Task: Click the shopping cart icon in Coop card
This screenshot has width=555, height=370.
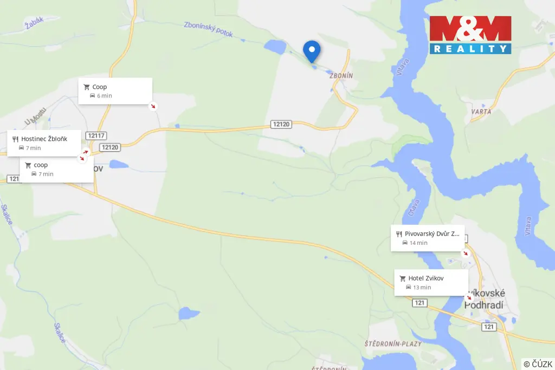Action: pos(86,87)
